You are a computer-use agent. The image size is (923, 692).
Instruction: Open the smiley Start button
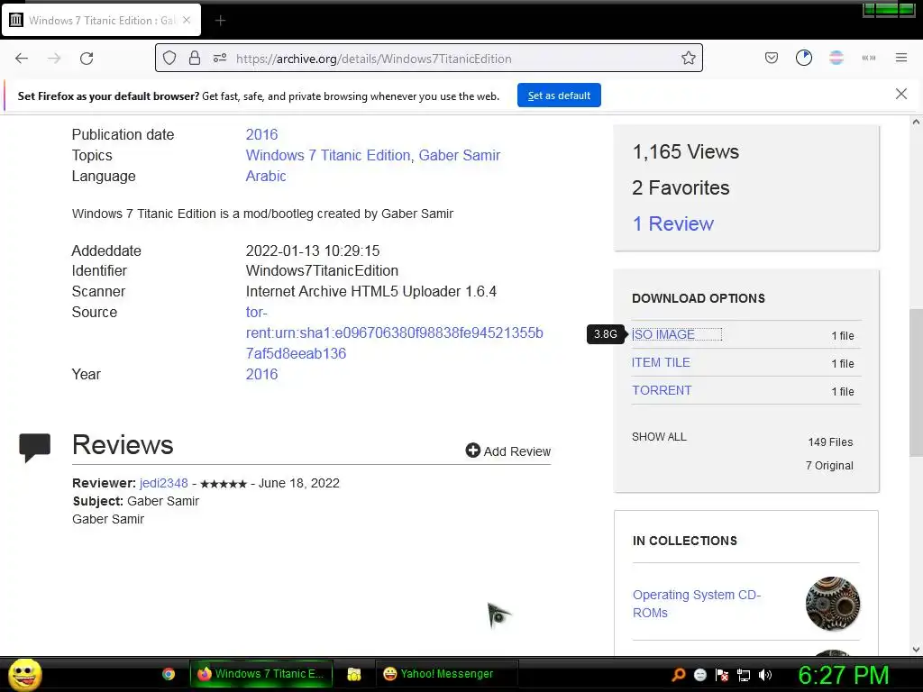coord(24,674)
